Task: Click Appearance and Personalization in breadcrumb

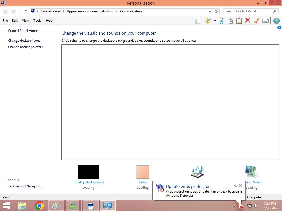Action: 90,11
